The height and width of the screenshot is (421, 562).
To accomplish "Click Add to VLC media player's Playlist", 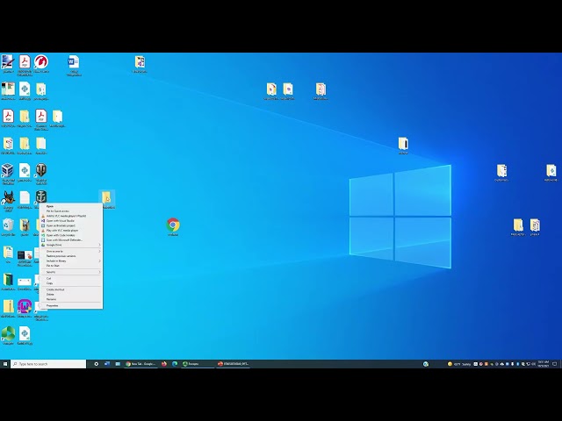I will coord(71,216).
